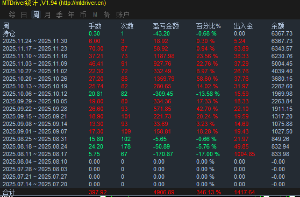Select week 2025.08.25 ~ 2025.08.31
The image size is (300, 197).
pyautogui.click(x=35, y=139)
